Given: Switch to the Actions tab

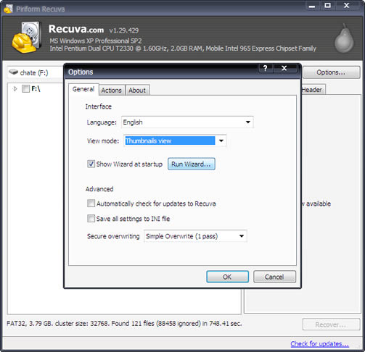Looking at the screenshot, I should coord(112,91).
